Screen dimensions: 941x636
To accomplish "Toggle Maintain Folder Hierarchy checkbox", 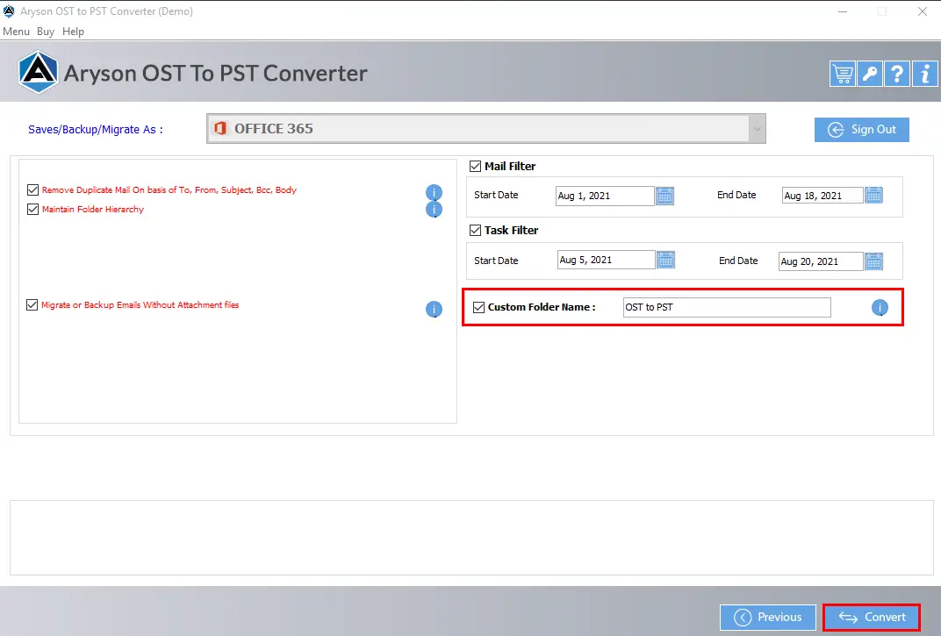I will (x=33, y=209).
